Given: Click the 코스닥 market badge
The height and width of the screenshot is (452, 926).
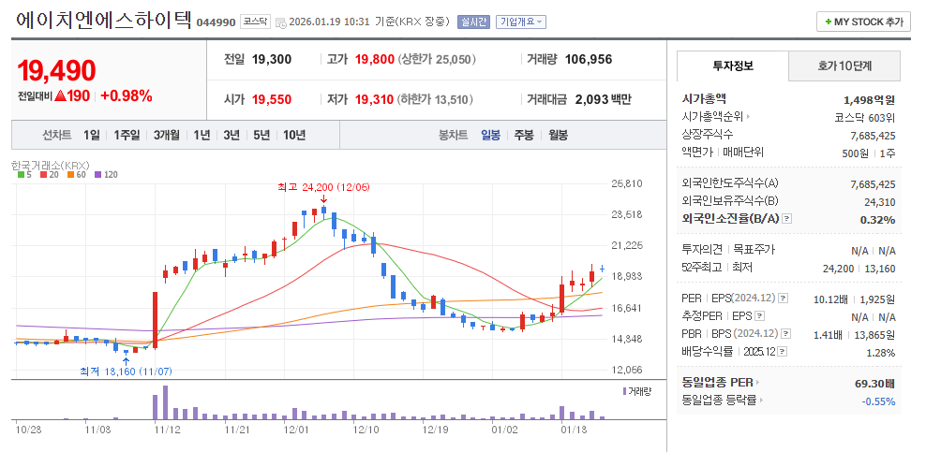Looking at the screenshot, I should pyautogui.click(x=255, y=22).
